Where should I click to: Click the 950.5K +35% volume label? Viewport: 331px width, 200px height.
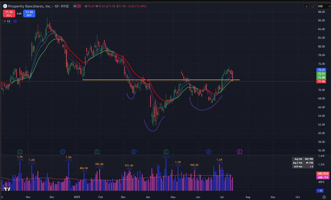(x=195, y=166)
